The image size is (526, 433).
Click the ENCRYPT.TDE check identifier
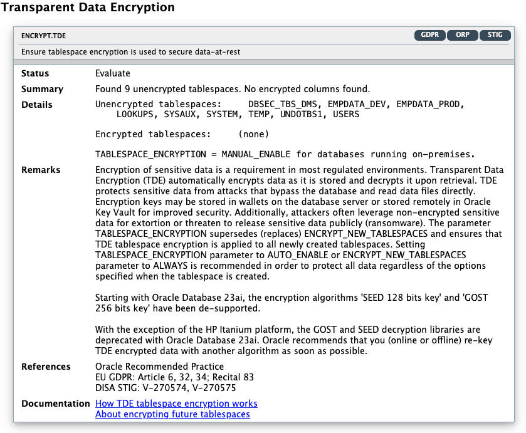[x=44, y=36]
